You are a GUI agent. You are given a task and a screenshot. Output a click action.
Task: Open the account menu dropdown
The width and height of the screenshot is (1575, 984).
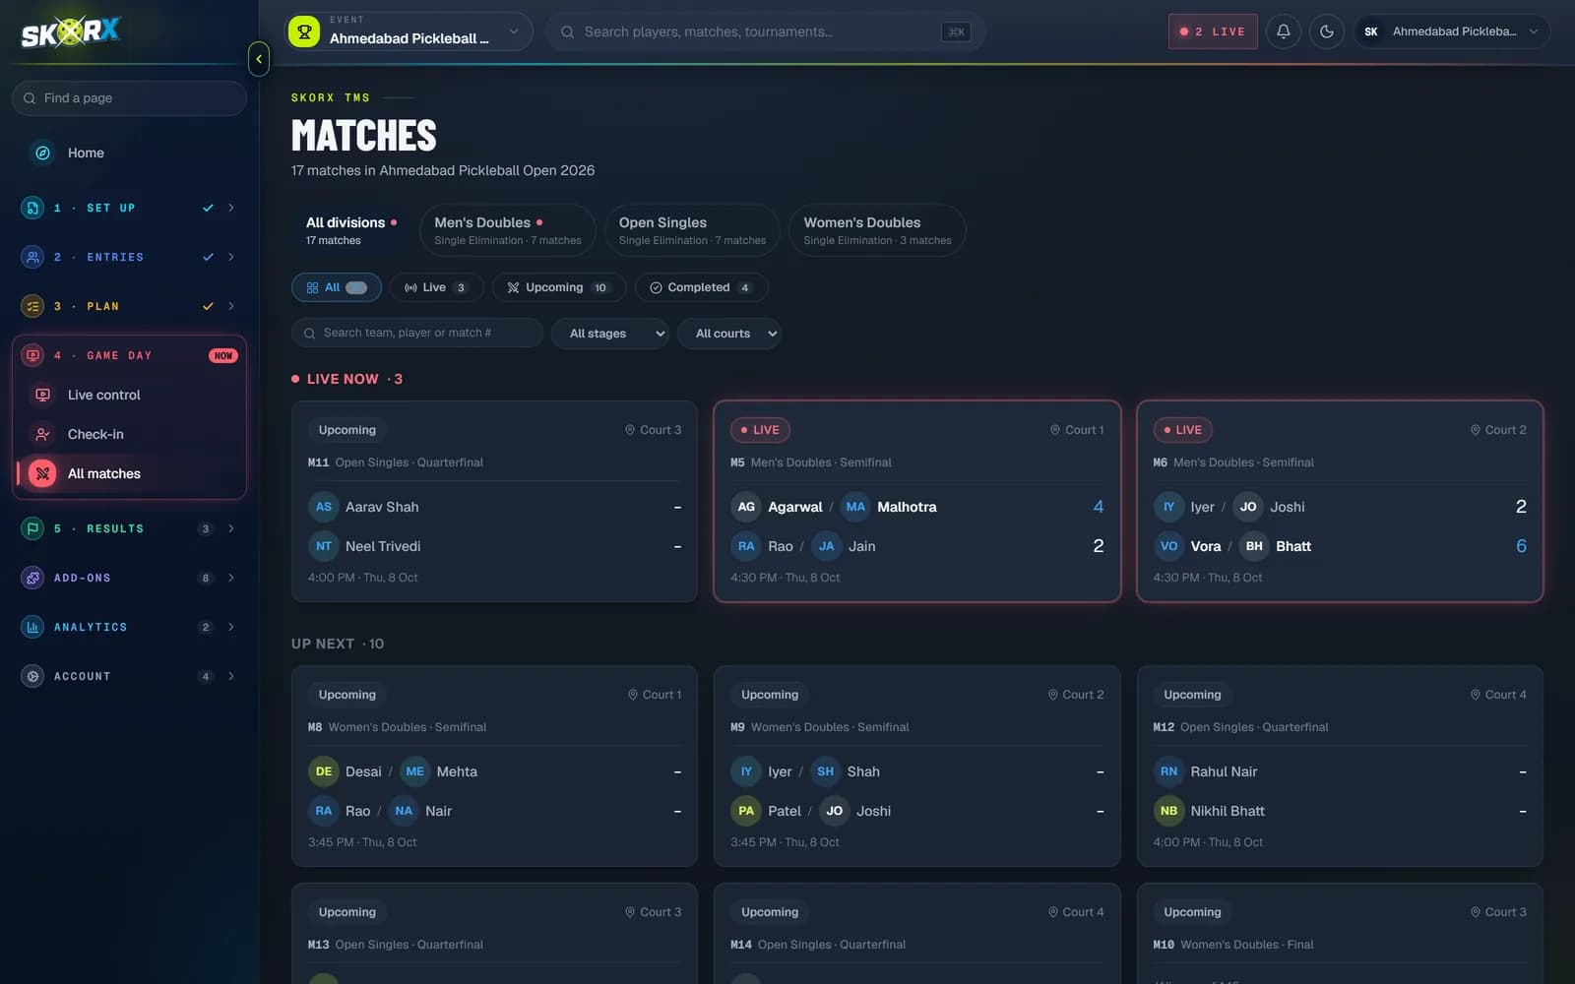(1452, 31)
